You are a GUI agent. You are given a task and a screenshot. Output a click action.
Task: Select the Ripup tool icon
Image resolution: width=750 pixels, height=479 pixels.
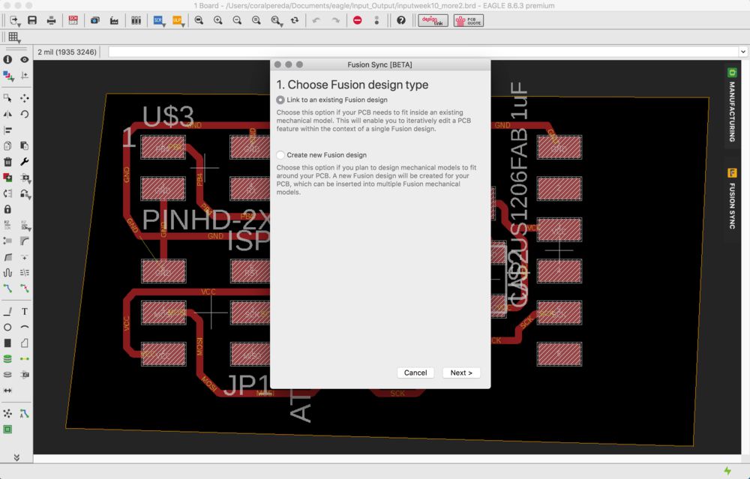pyautogui.click(x=25, y=289)
